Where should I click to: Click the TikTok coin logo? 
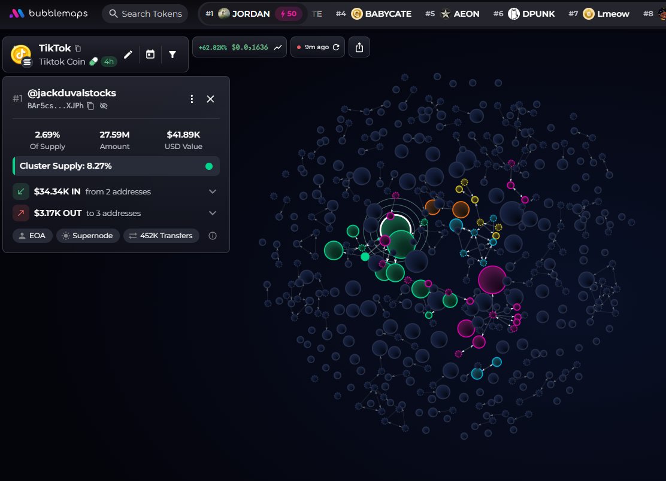point(21,54)
